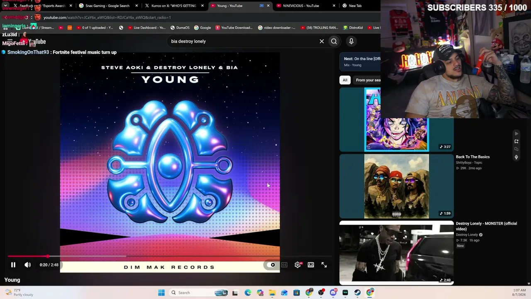Open Task View from the taskbar
531x299 pixels.
(x=235, y=293)
